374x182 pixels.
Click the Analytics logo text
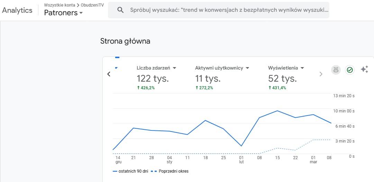click(x=17, y=10)
